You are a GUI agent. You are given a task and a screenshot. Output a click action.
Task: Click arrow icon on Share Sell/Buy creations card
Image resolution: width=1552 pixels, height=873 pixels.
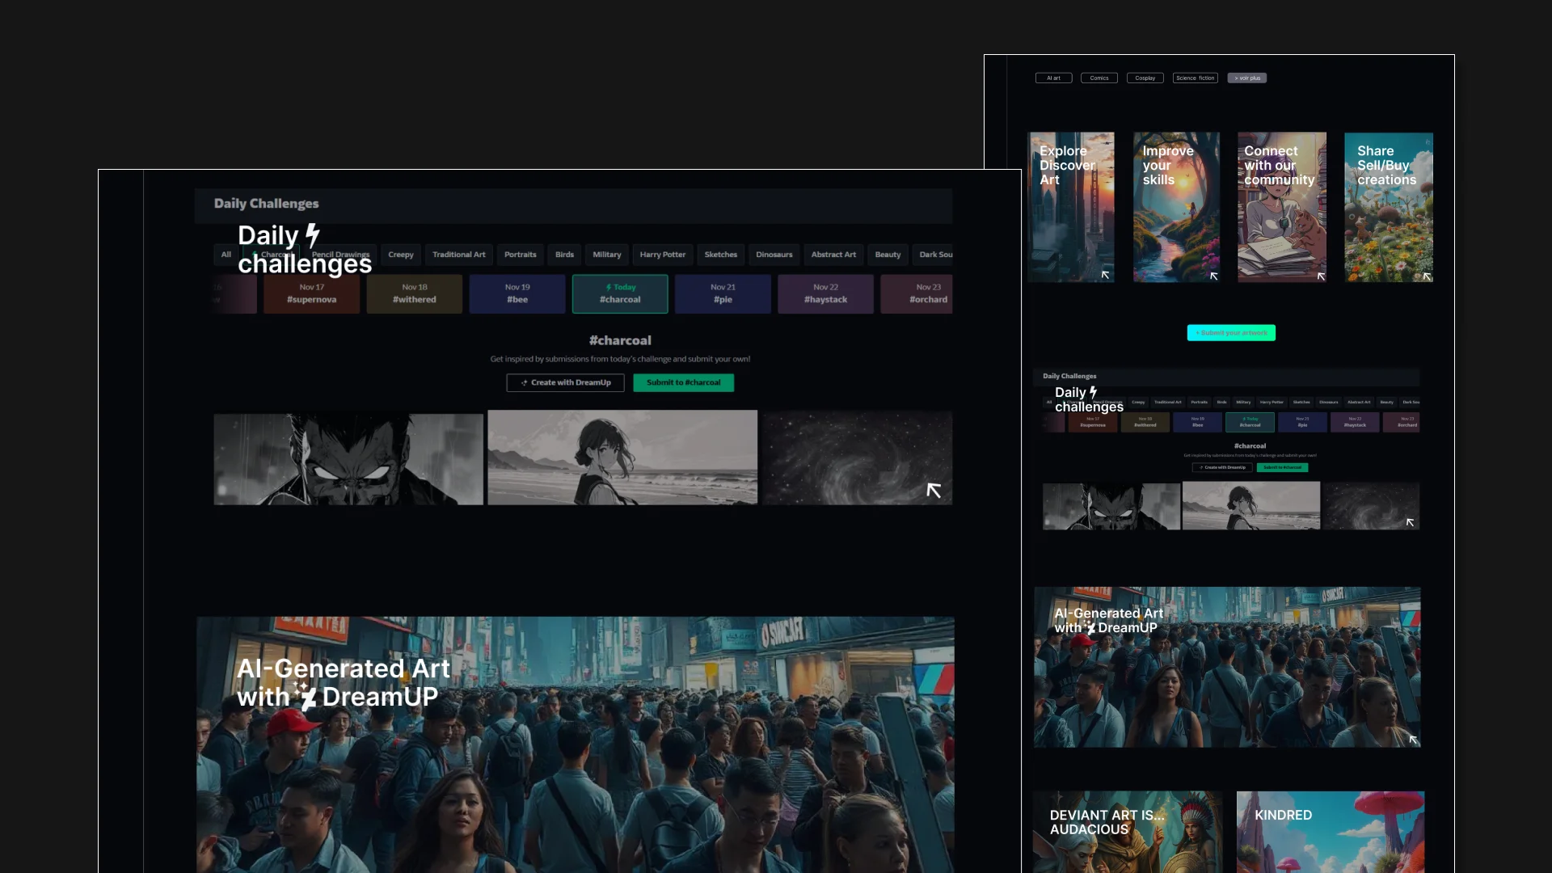[1427, 276]
